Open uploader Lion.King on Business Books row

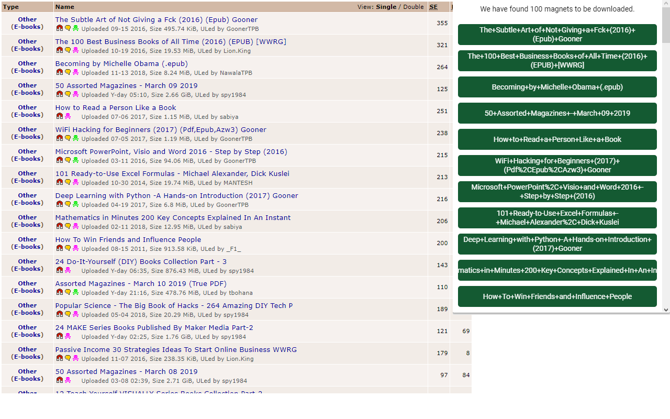236,51
